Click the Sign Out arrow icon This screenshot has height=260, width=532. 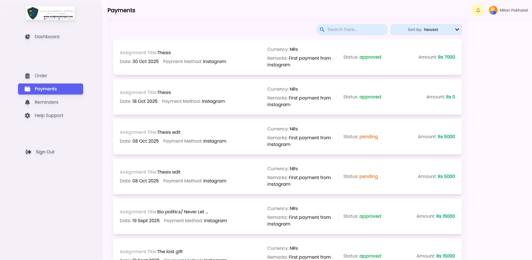[x=29, y=152]
